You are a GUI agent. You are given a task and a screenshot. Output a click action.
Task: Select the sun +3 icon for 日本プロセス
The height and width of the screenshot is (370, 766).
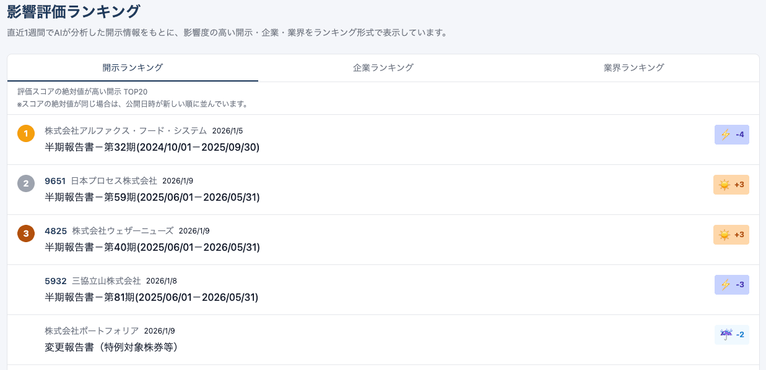[x=731, y=185]
